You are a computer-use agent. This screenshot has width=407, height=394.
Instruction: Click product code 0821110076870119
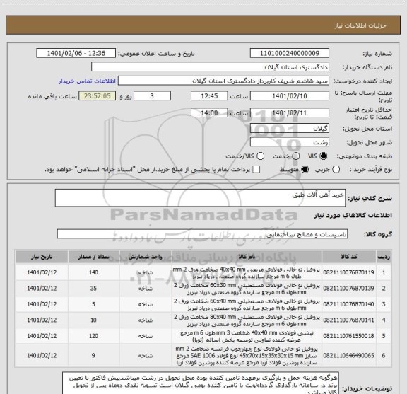(x=348, y=272)
